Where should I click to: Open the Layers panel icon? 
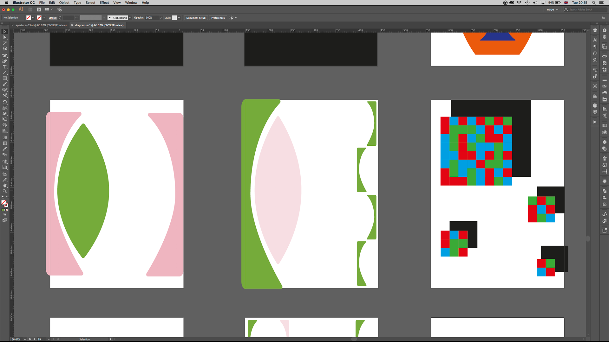595,30
